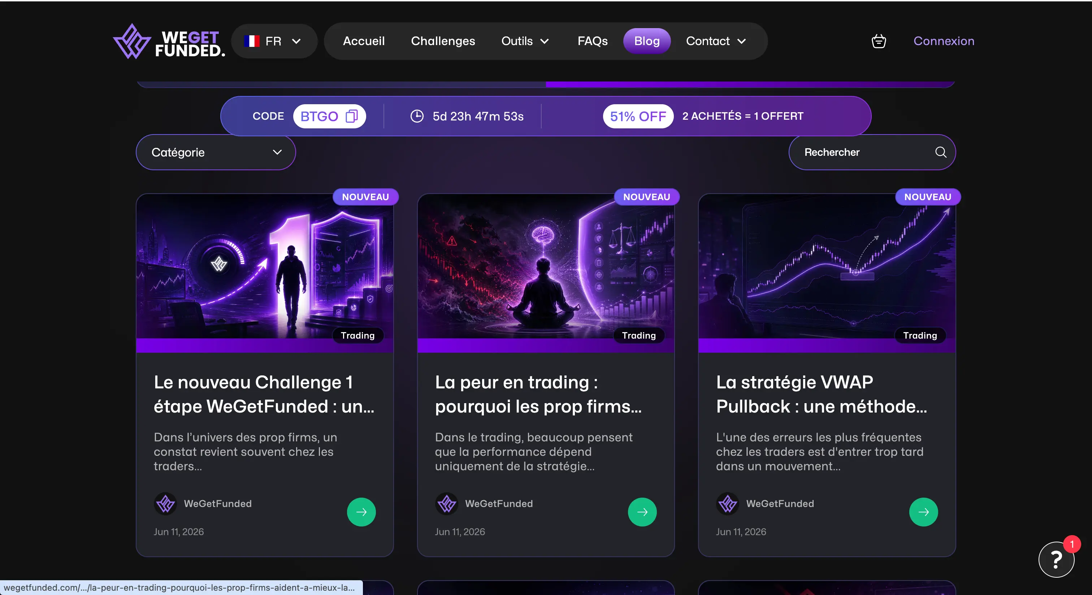Click Trading tag on La peur en trading card
This screenshot has height=595, width=1092.
(639, 336)
